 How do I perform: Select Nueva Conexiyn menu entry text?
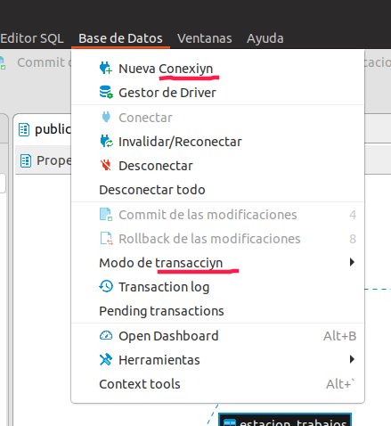pyautogui.click(x=166, y=69)
